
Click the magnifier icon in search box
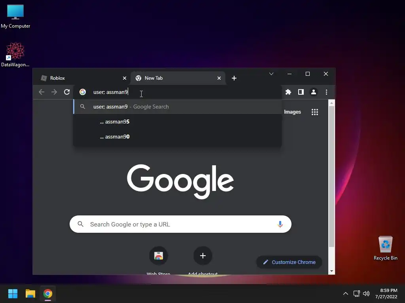click(81, 224)
